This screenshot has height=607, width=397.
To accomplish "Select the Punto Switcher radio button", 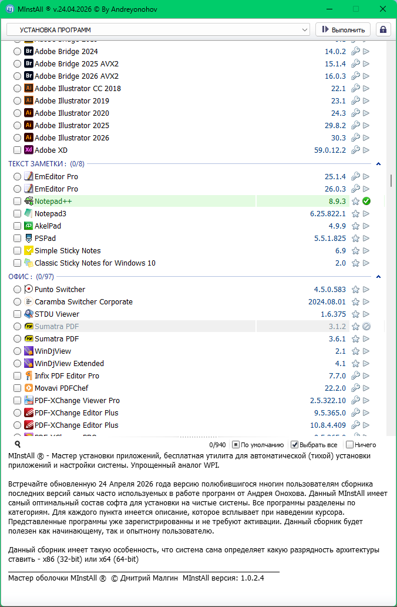I will pyautogui.click(x=17, y=290).
